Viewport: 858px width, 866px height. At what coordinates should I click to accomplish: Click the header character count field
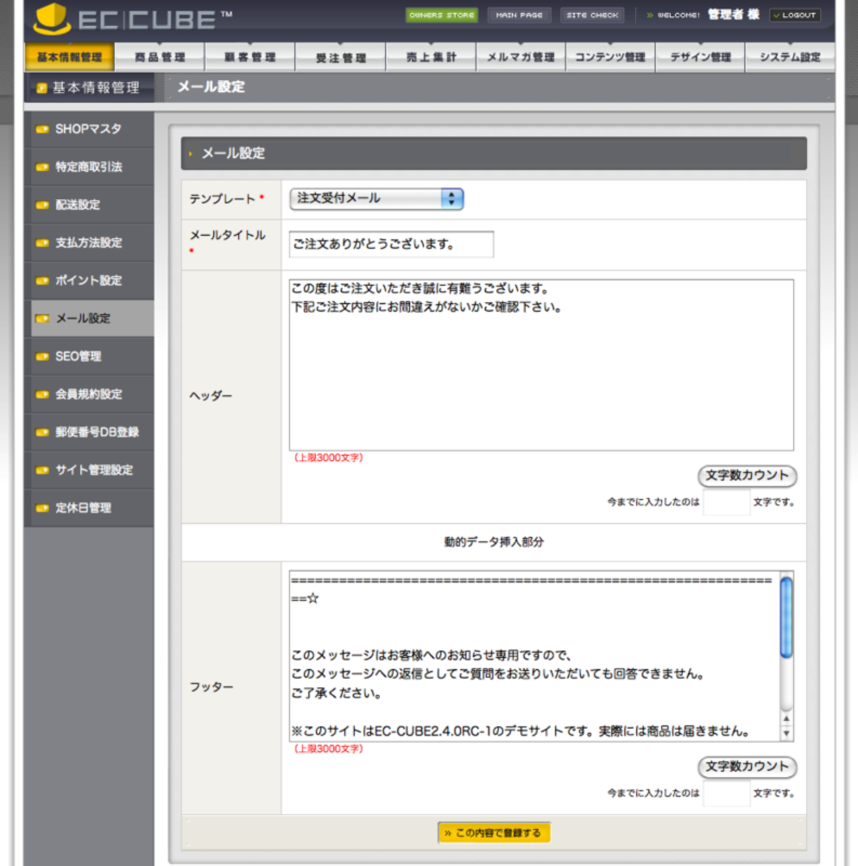pos(727,503)
